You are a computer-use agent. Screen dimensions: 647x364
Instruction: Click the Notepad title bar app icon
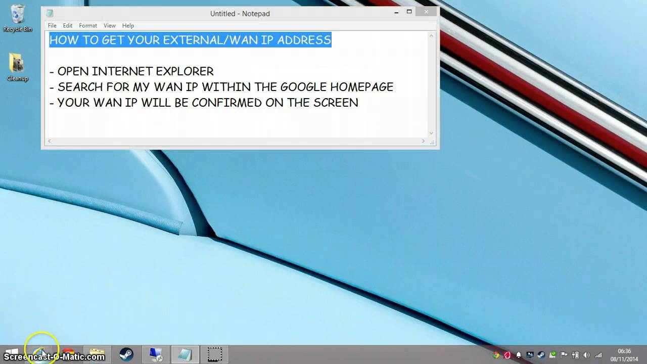50,14
